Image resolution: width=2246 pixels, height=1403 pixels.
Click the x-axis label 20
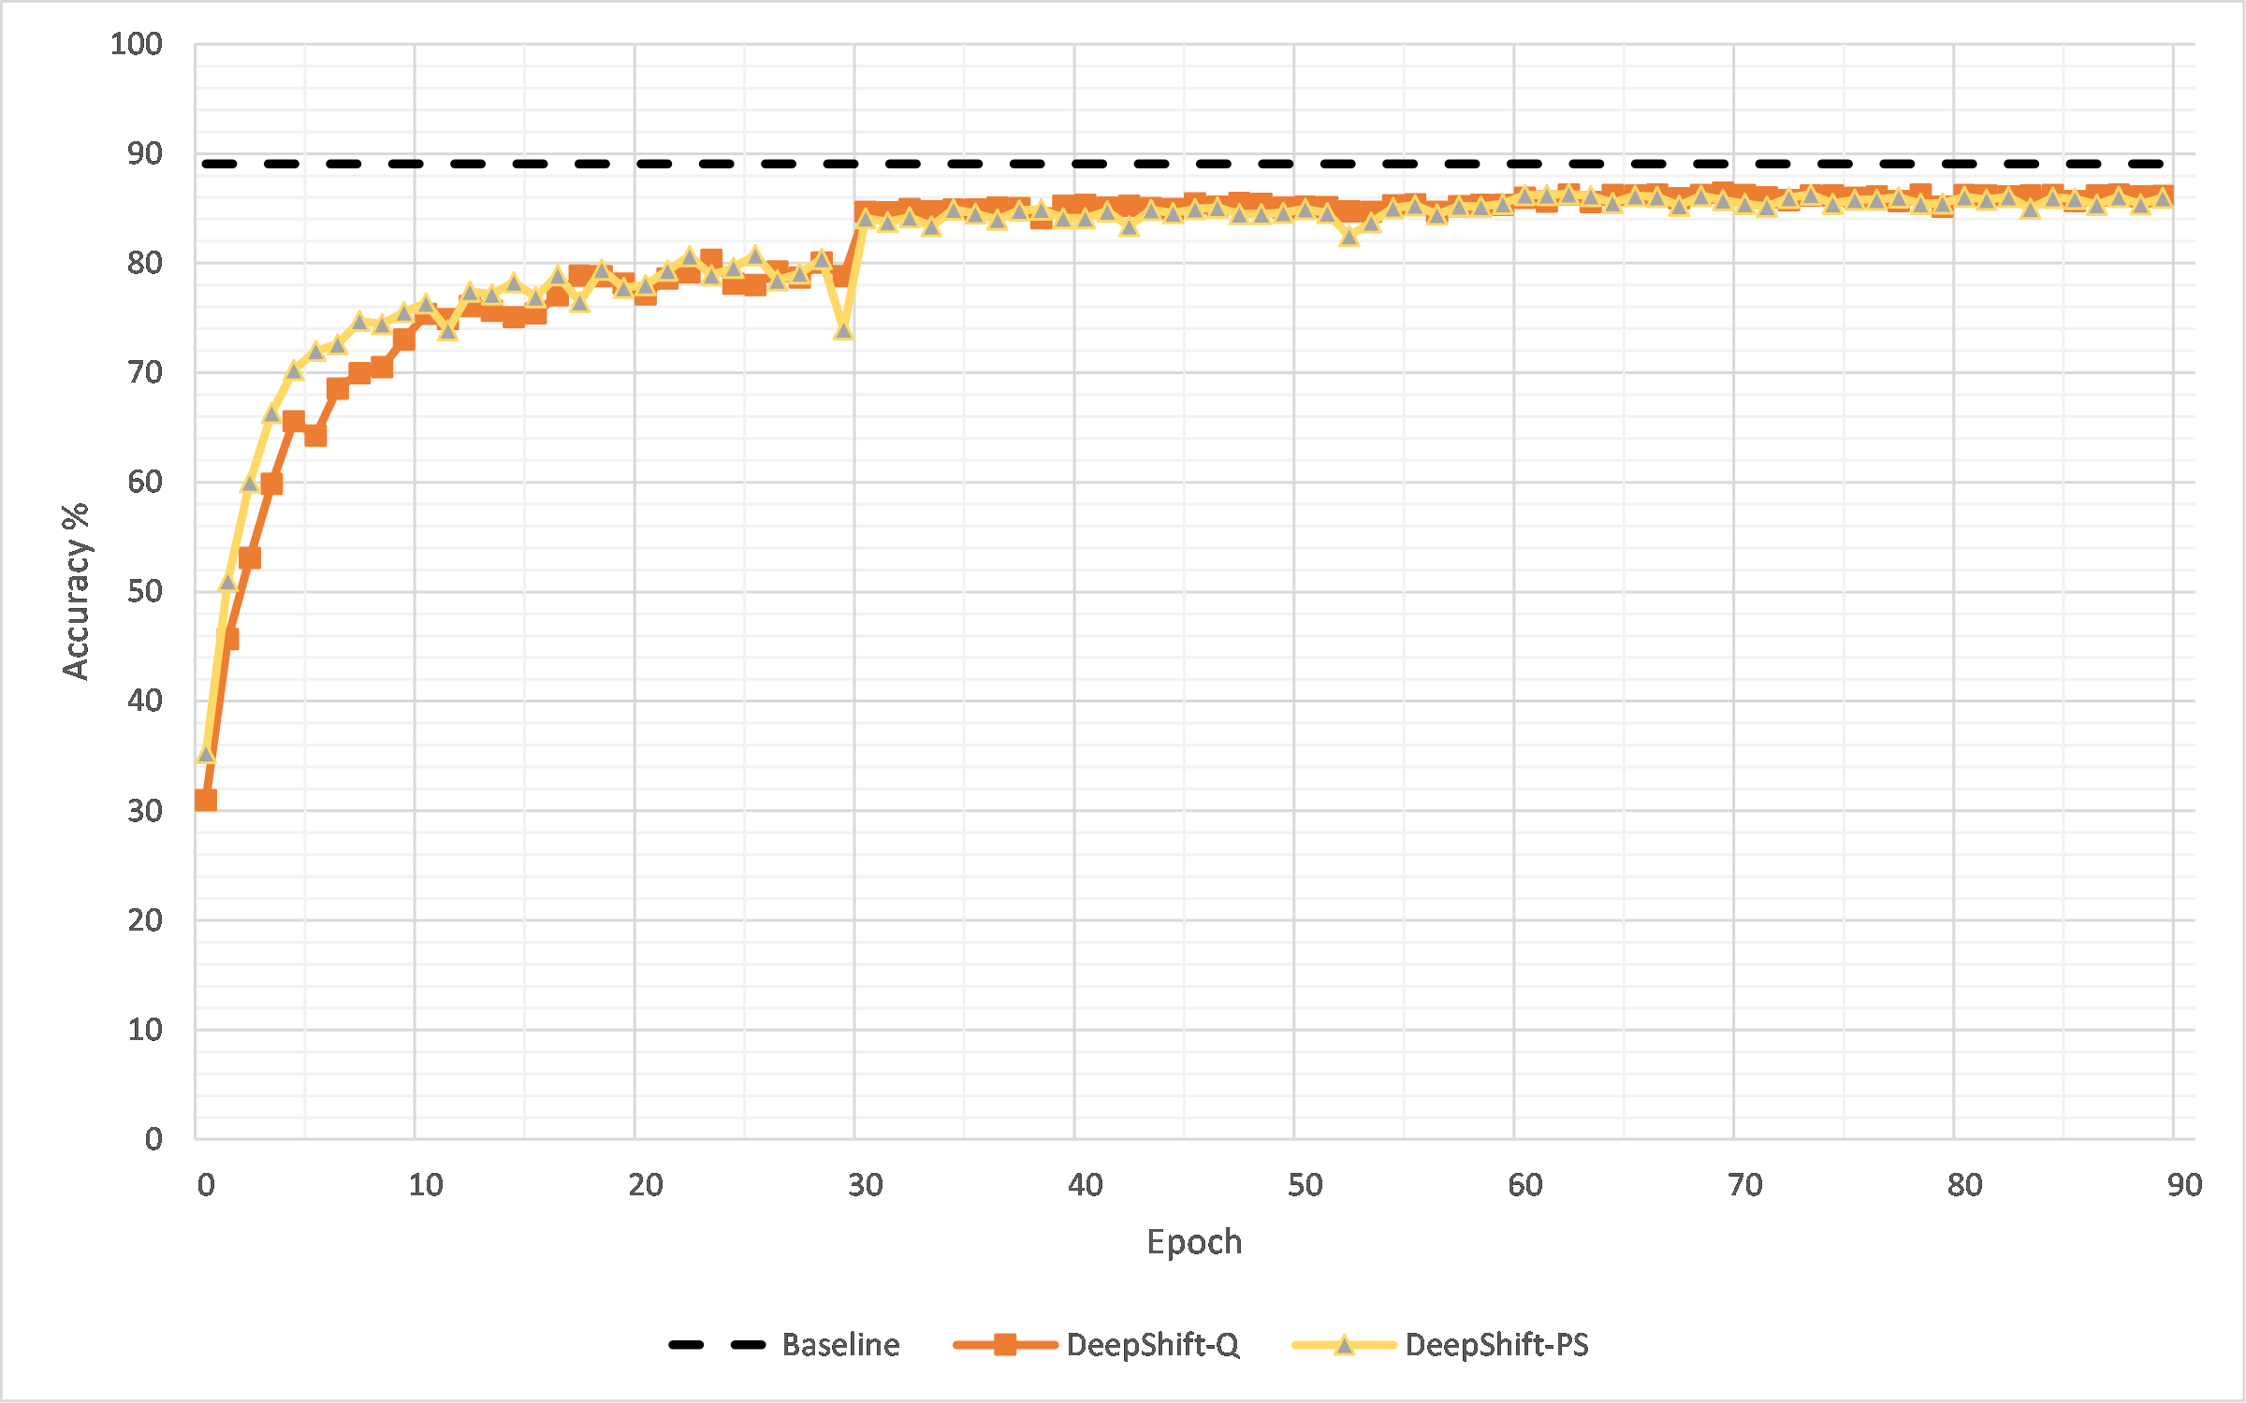point(646,1185)
